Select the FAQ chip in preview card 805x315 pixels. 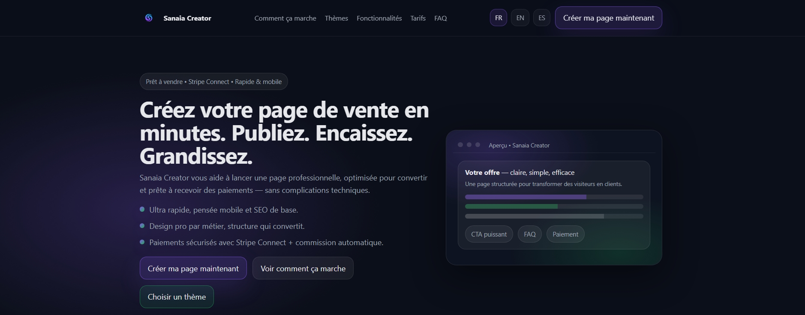click(529, 234)
